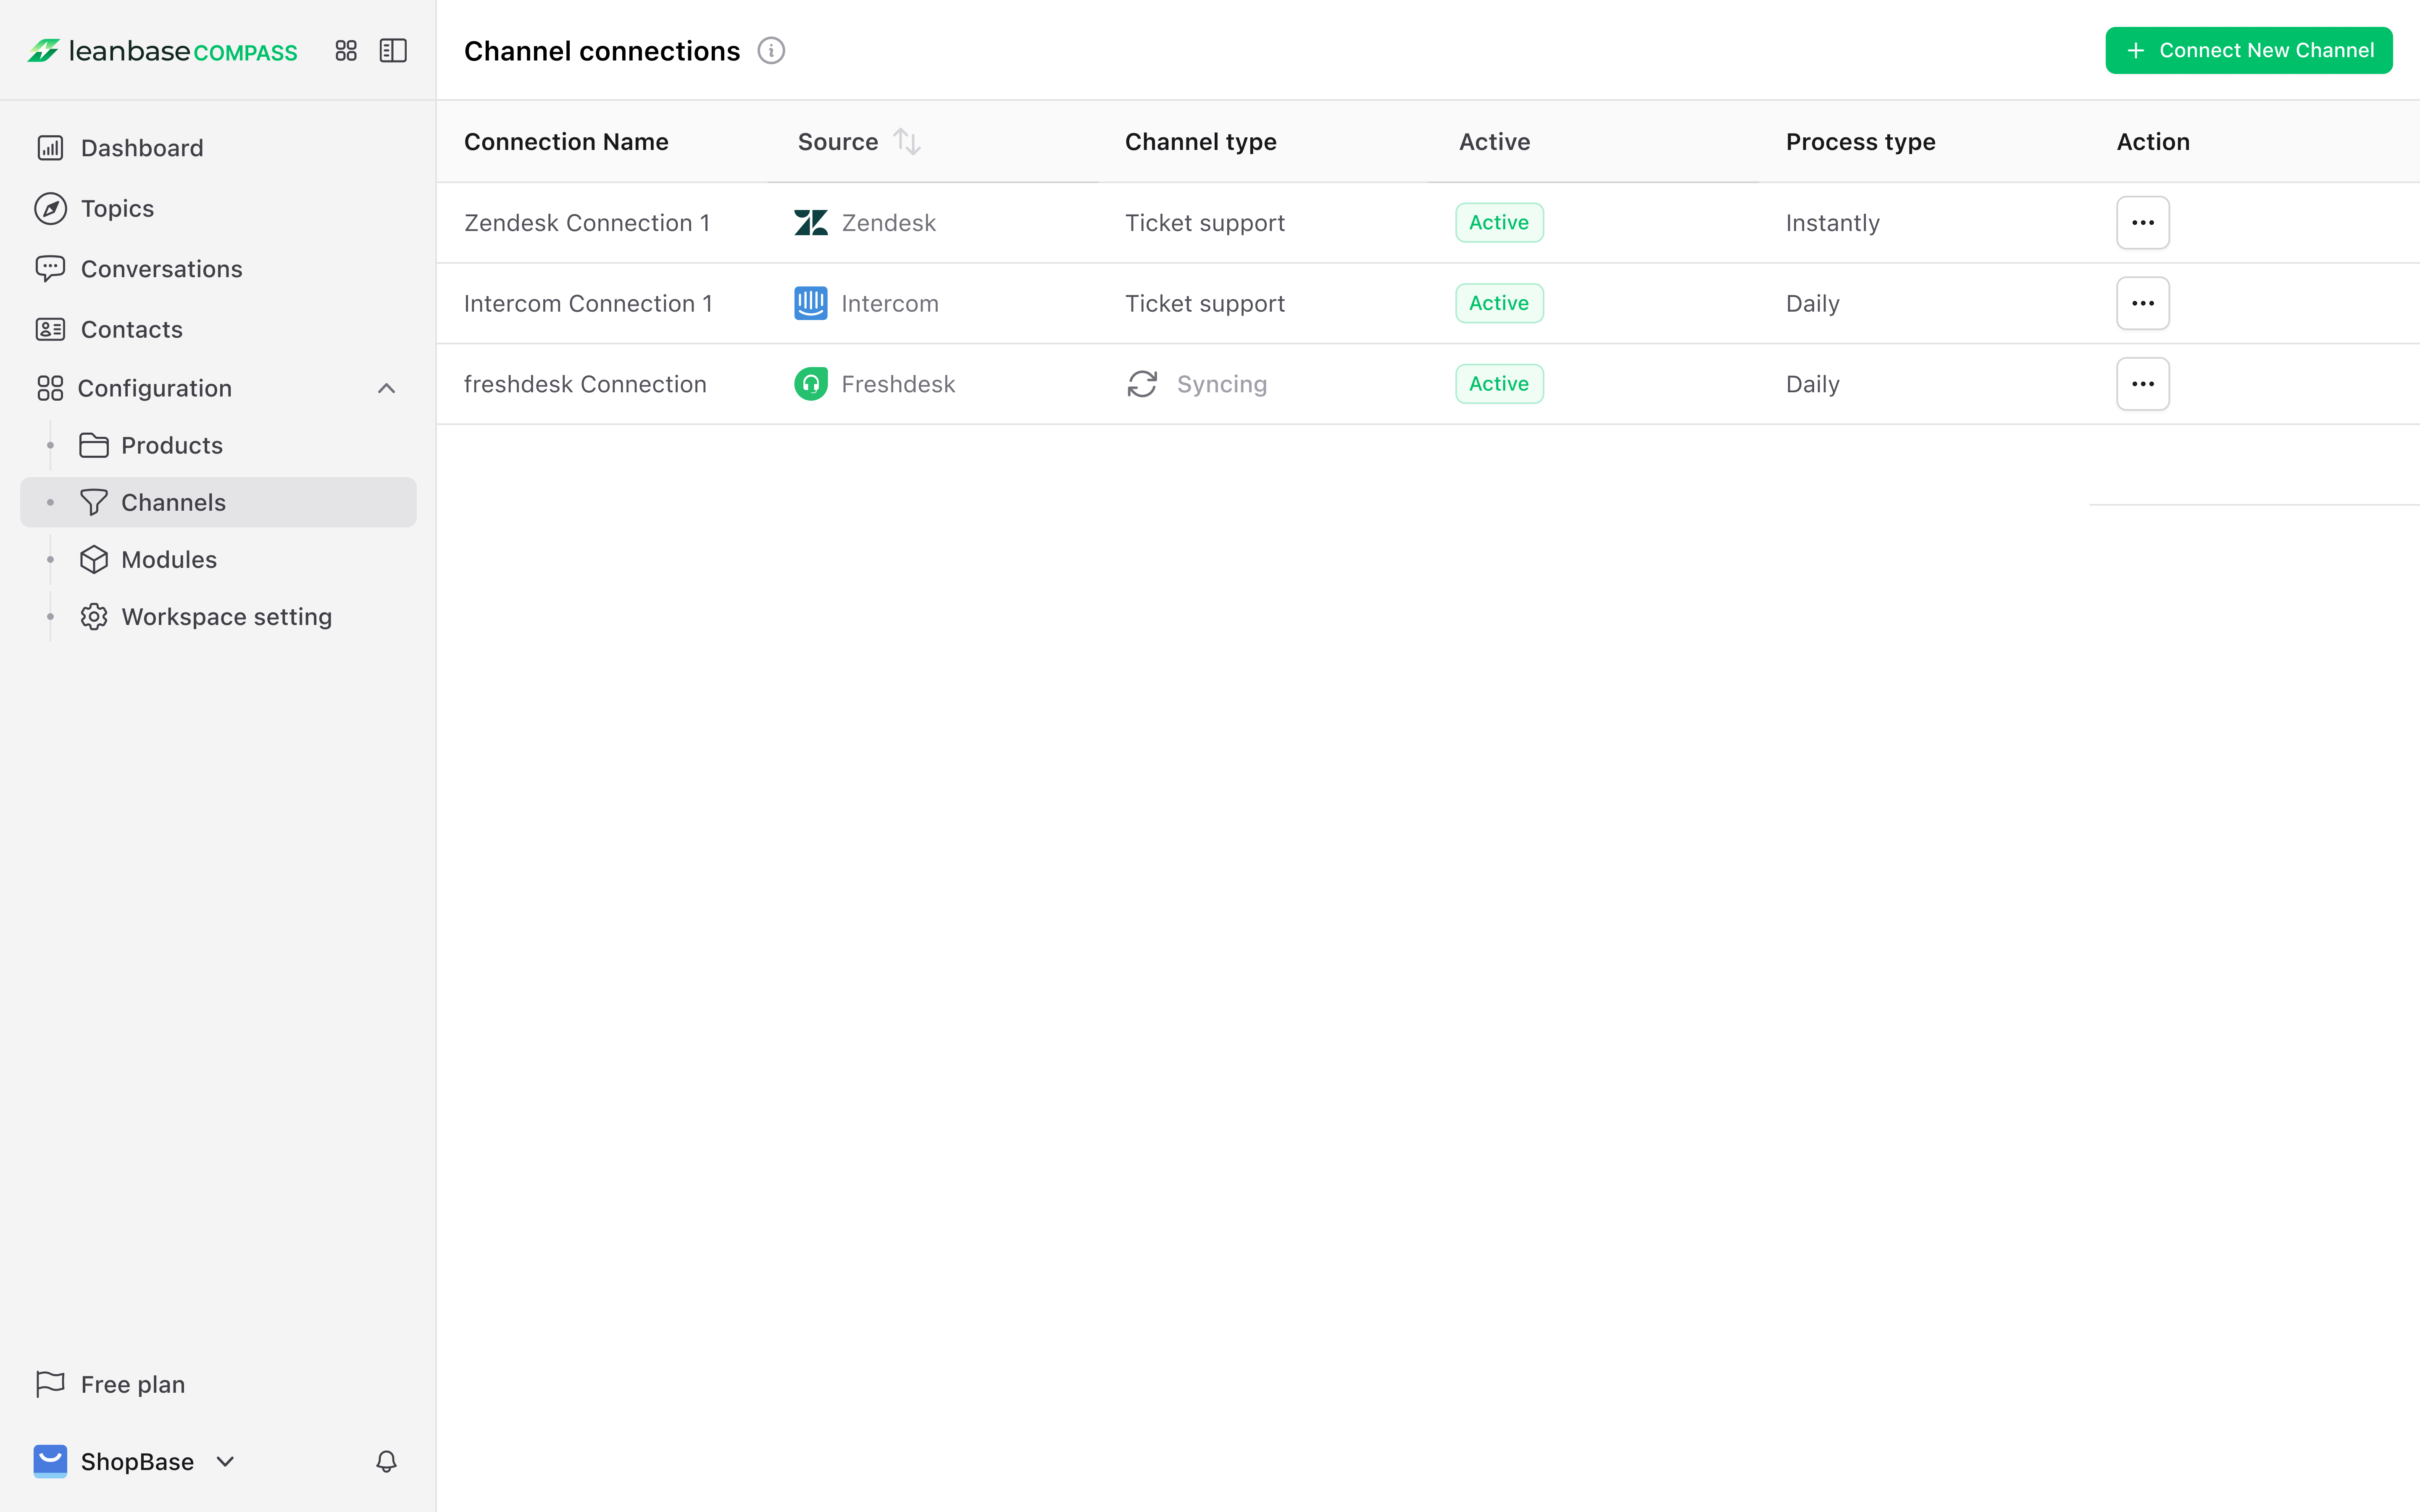Click Connect New Channel button
The width and height of the screenshot is (2420, 1512).
(2248, 50)
